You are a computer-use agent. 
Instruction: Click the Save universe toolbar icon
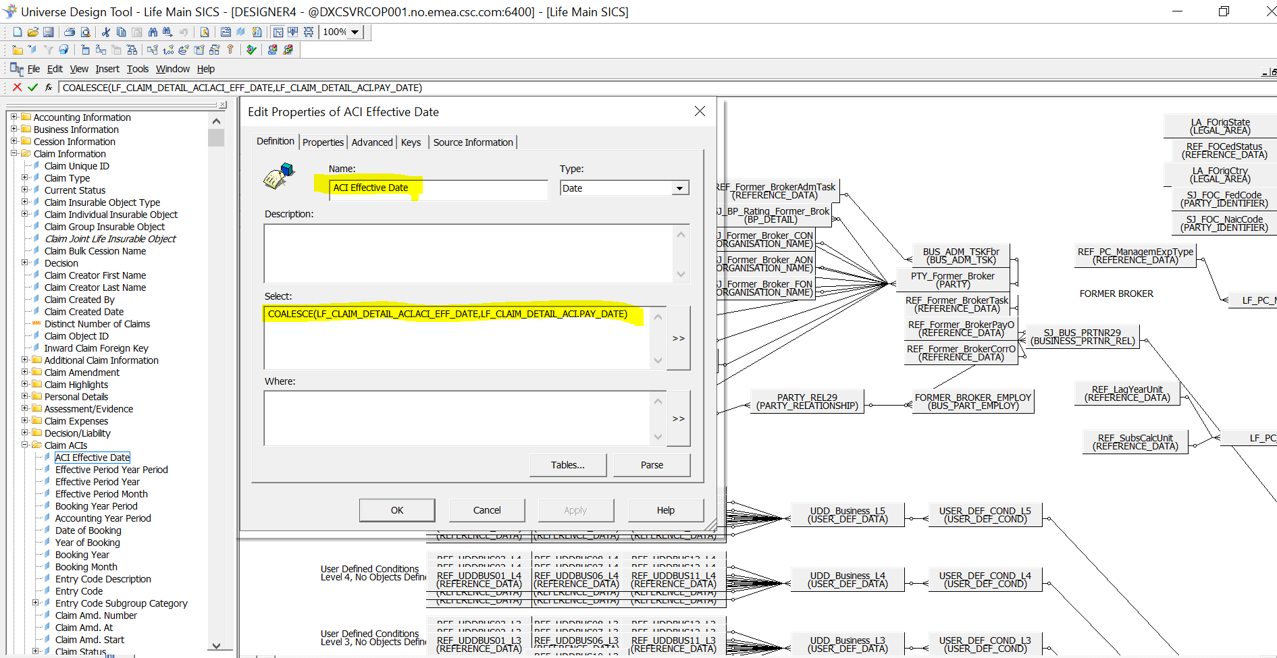(x=48, y=32)
